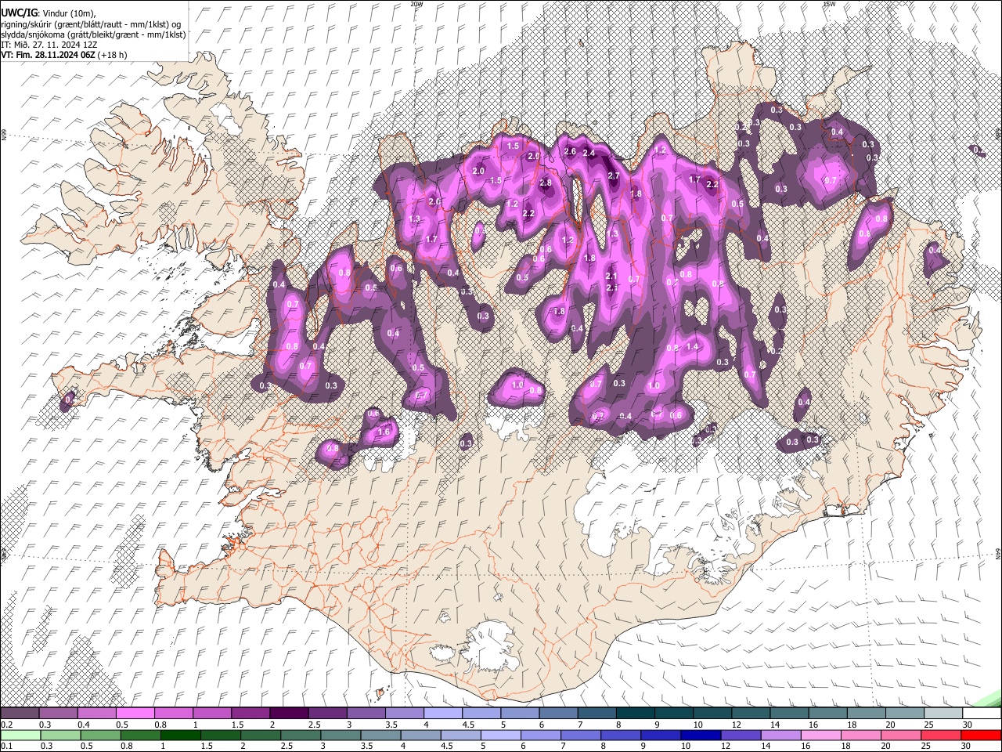Click the 2.4 precipitation value on the map
1002x752 pixels.
pyautogui.click(x=589, y=153)
